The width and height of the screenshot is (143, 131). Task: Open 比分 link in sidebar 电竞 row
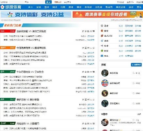pyautogui.click(x=121, y=56)
